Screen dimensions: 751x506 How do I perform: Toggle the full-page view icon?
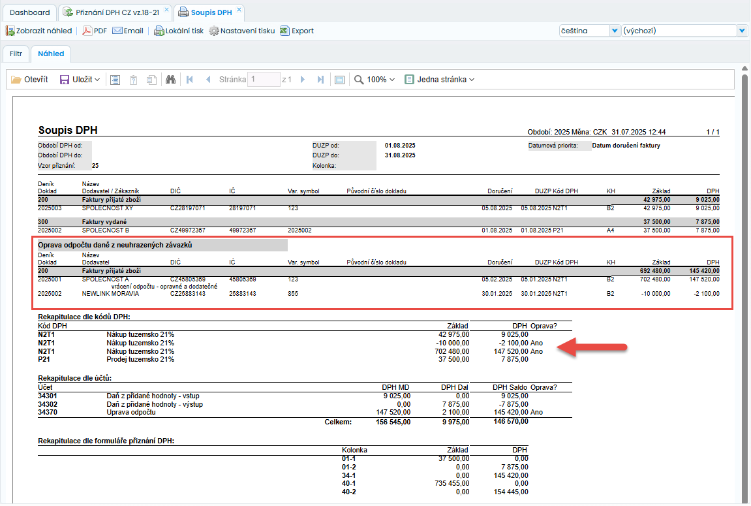coord(339,80)
